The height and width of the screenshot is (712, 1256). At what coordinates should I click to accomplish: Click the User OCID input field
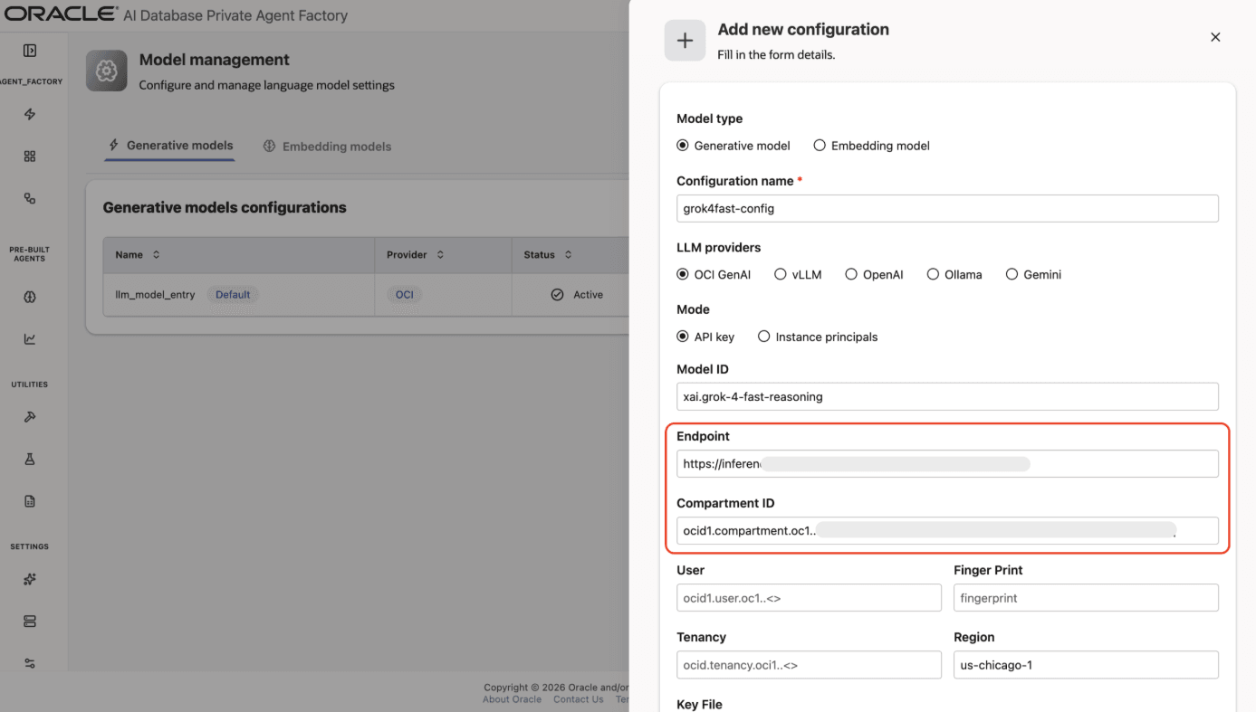(809, 597)
